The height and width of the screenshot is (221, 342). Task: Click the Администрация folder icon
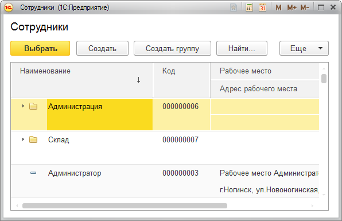(33, 106)
